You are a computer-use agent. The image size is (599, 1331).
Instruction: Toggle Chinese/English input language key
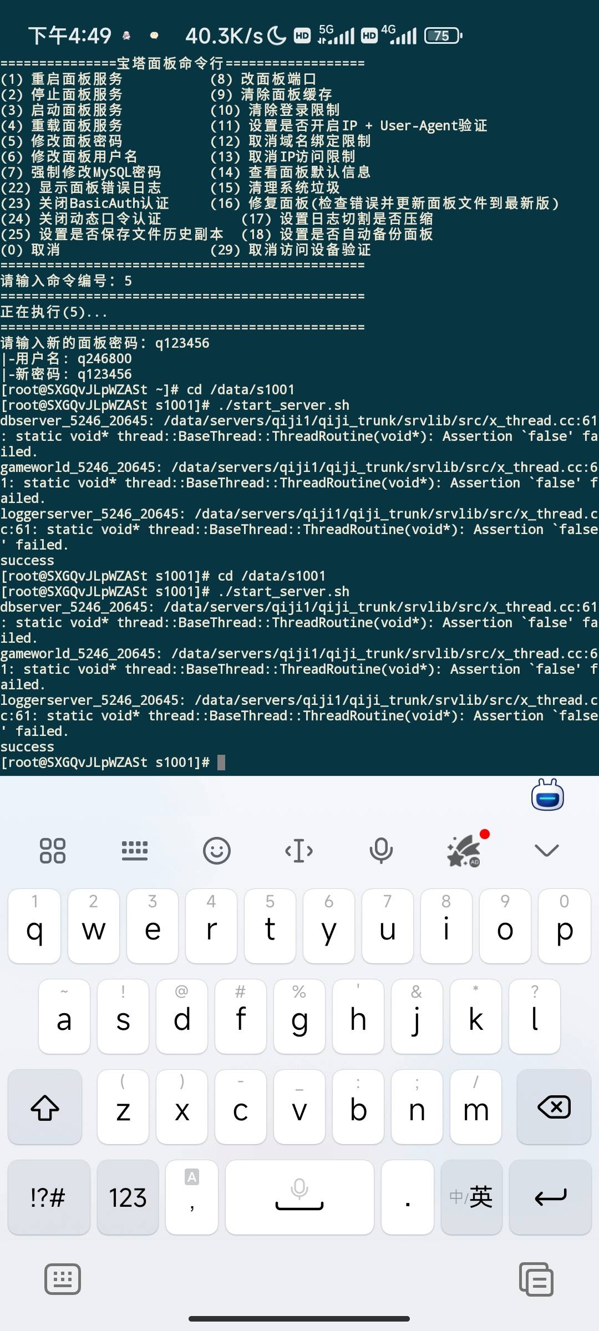[471, 1197]
